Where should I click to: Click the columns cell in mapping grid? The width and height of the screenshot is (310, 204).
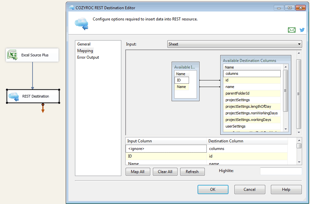point(247,149)
